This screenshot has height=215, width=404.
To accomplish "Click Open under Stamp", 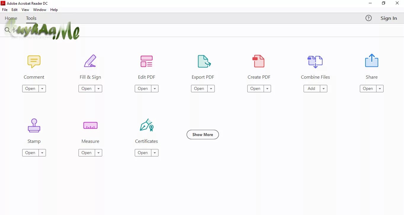I will coord(30,153).
